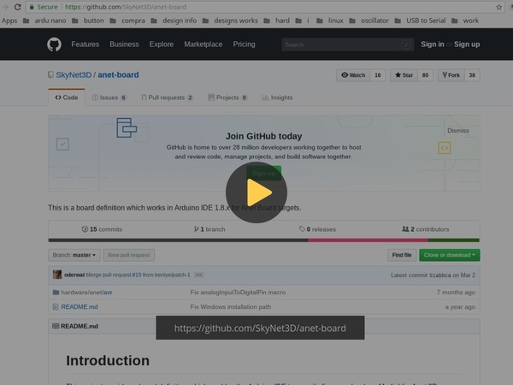Screen dimensions: 513x385
Task: Open the 'oscillator' bookmarks folder
Action: (x=369, y=21)
